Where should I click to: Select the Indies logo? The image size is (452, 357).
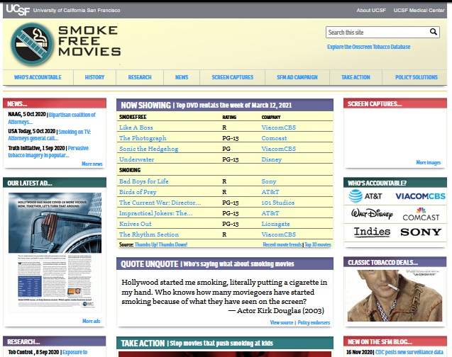(x=372, y=232)
